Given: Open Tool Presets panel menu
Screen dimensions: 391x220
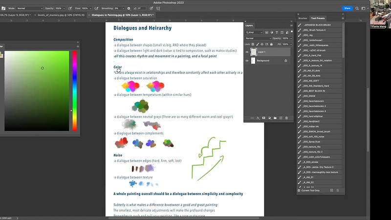Looking at the screenshot, I should tap(343, 18).
